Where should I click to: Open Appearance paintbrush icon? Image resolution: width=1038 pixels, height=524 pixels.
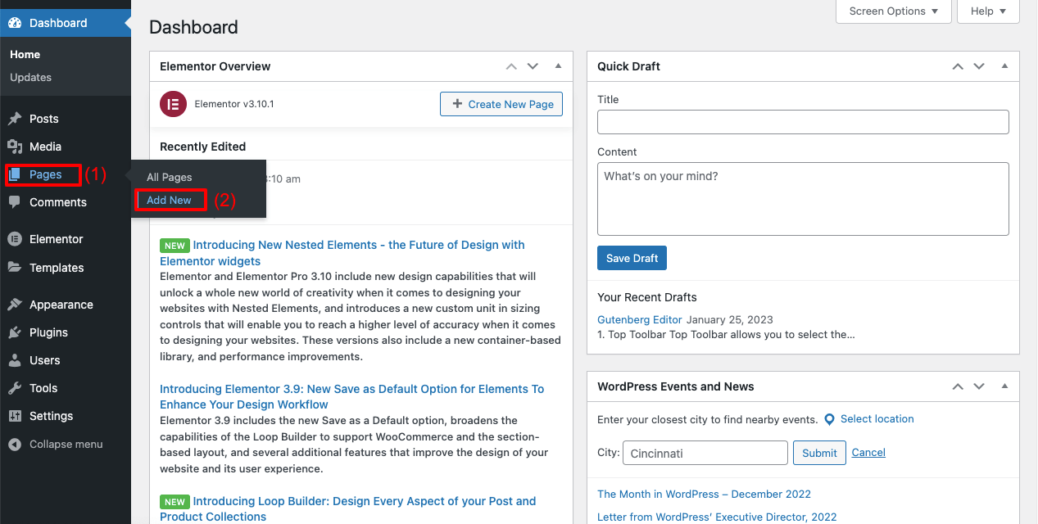click(x=15, y=305)
